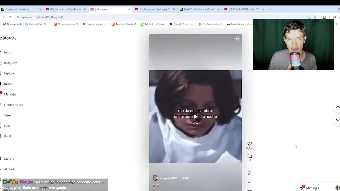Close the Kratos en Un Show Mas tab
340x191 pixels.
pos(85,9)
